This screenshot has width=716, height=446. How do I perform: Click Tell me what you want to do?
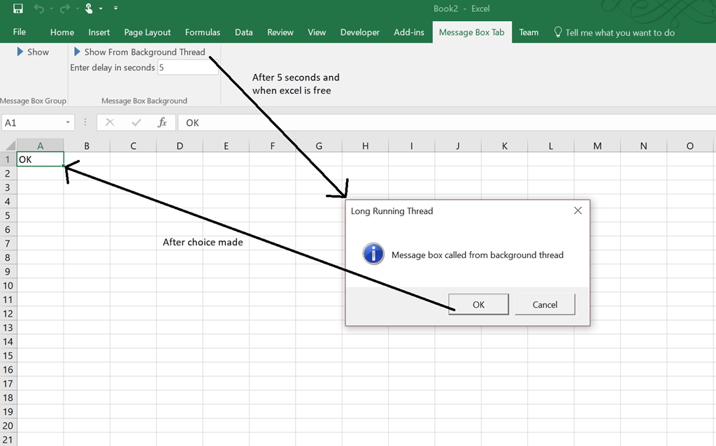pos(614,31)
